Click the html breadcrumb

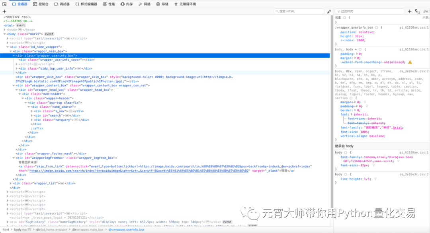click(6, 229)
